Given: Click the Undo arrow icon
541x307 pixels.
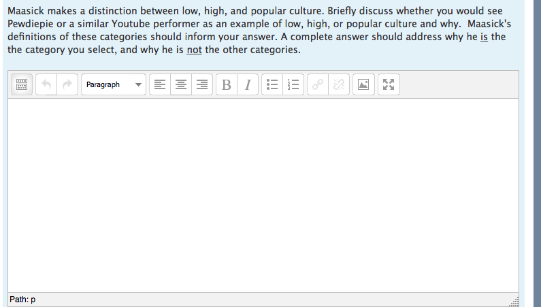Looking at the screenshot, I should pyautogui.click(x=46, y=84).
